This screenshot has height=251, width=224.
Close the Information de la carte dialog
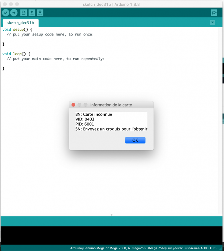click(x=74, y=105)
